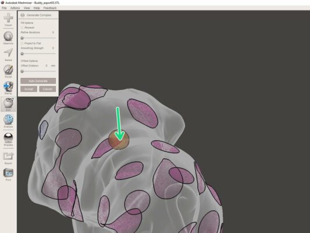Screen dimensions: 310x233
Task: Open the Meshmix tool in sidebar
Action: 8,37
